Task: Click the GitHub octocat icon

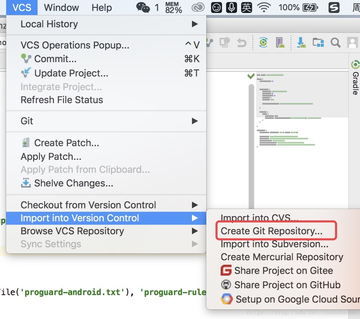Action: click(226, 285)
